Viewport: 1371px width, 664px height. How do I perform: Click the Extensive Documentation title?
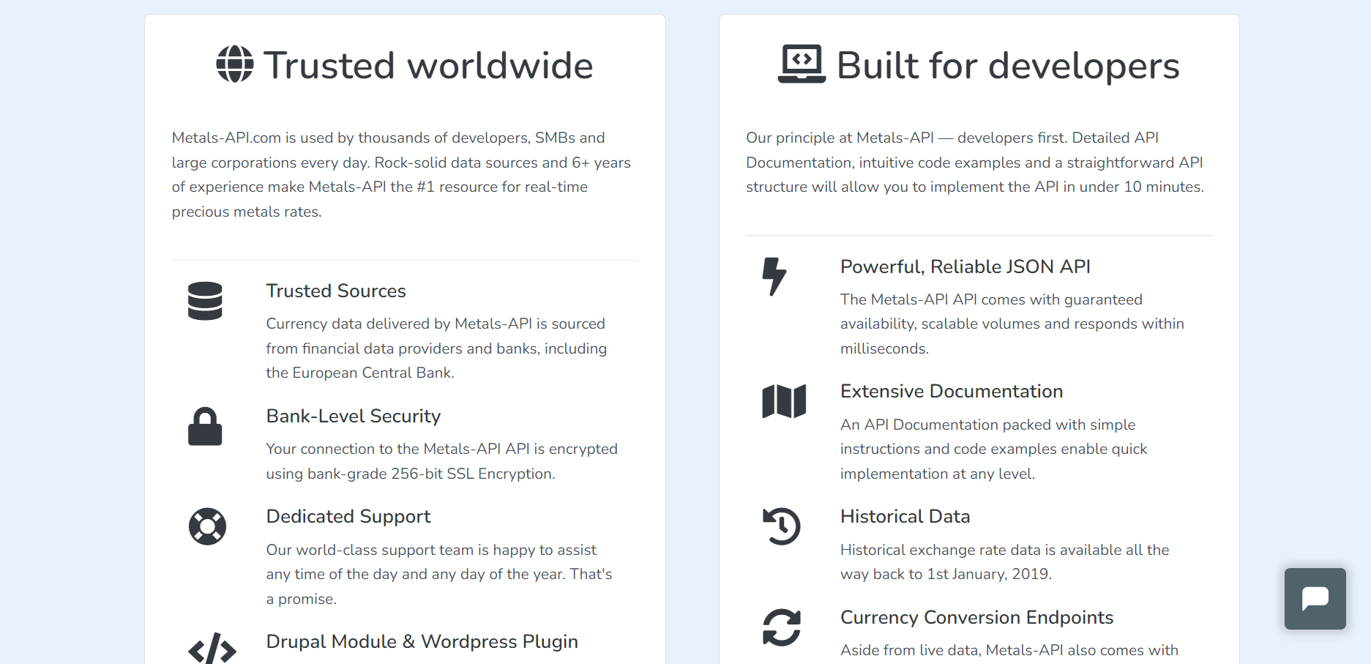point(952,391)
